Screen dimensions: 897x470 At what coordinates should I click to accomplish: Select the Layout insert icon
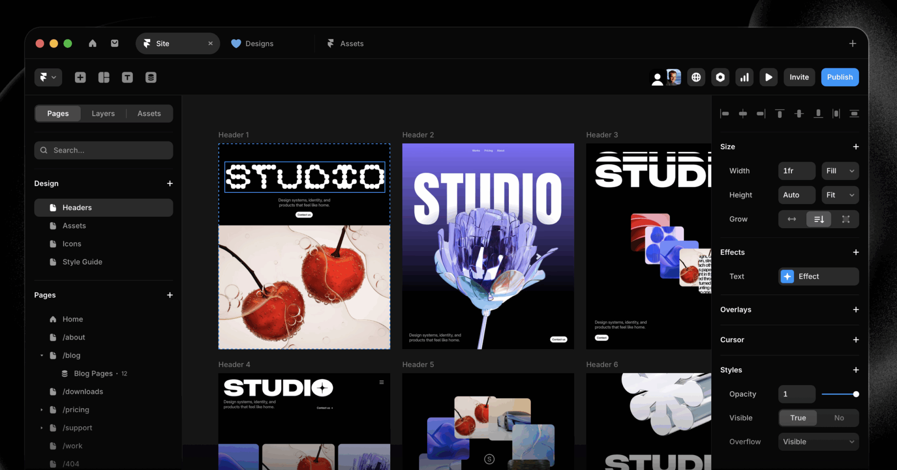click(104, 77)
